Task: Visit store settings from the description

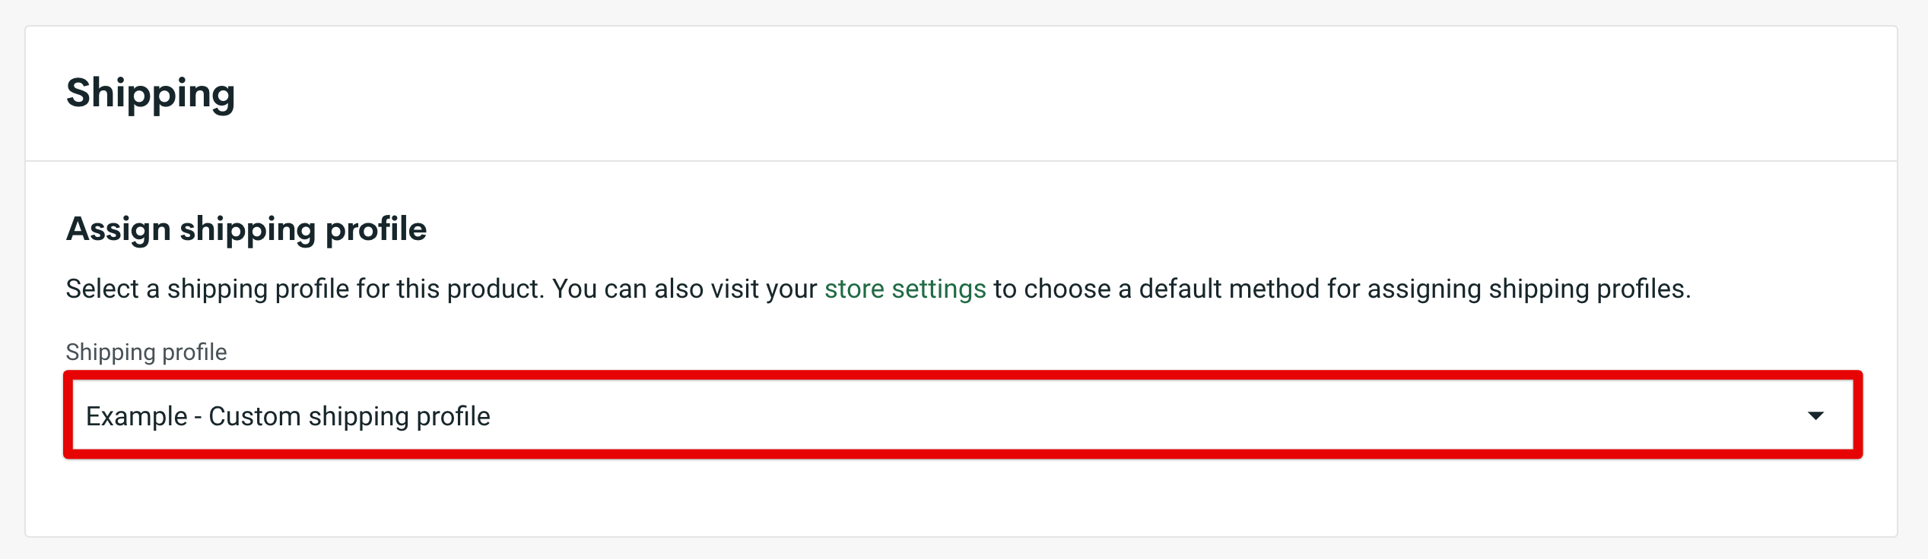Action: (x=905, y=289)
